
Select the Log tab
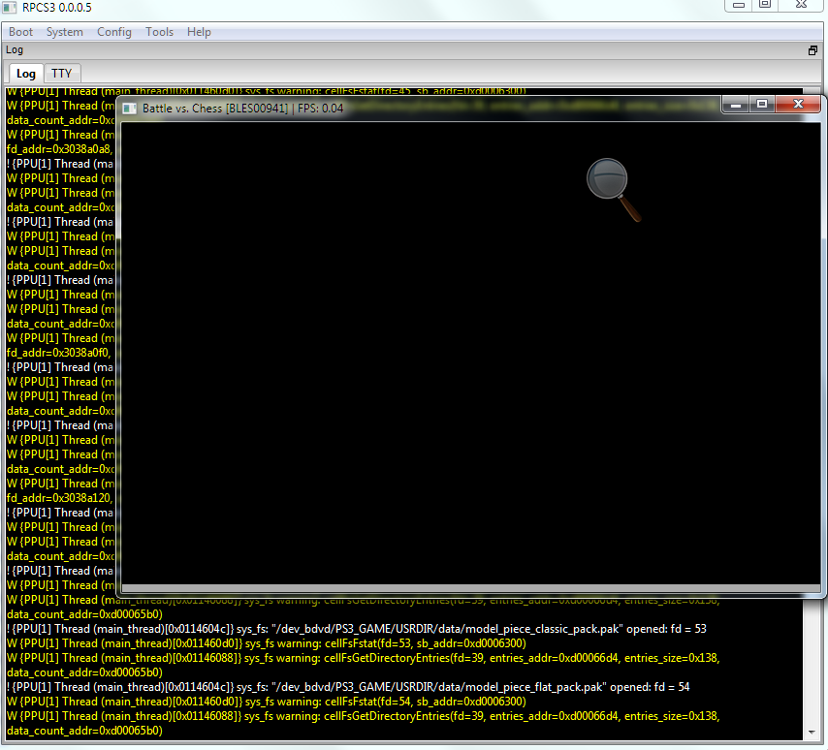click(x=26, y=74)
